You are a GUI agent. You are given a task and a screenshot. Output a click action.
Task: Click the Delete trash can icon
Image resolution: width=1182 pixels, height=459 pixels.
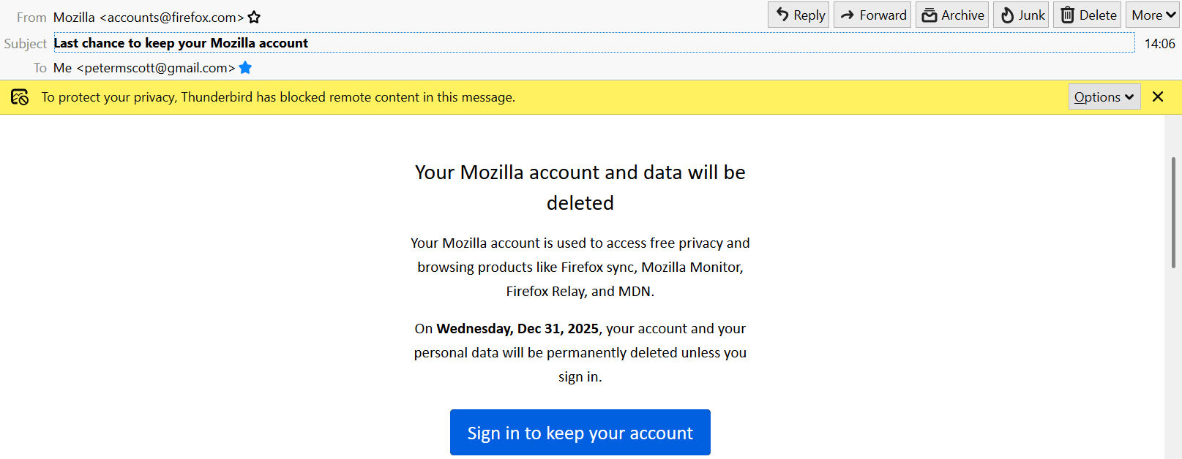point(1068,15)
